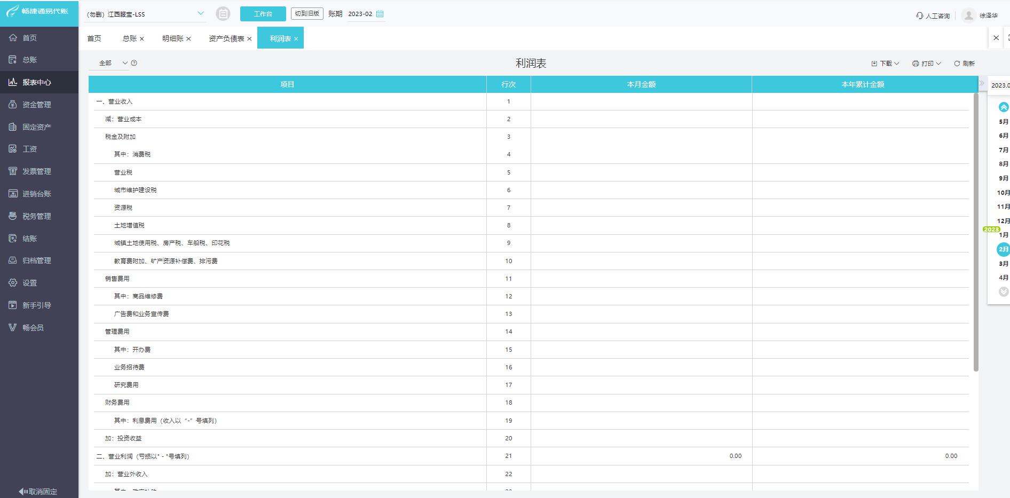Click the 发票管理 sidebar icon
Image resolution: width=1010 pixels, height=498 pixels.
[x=13, y=171]
